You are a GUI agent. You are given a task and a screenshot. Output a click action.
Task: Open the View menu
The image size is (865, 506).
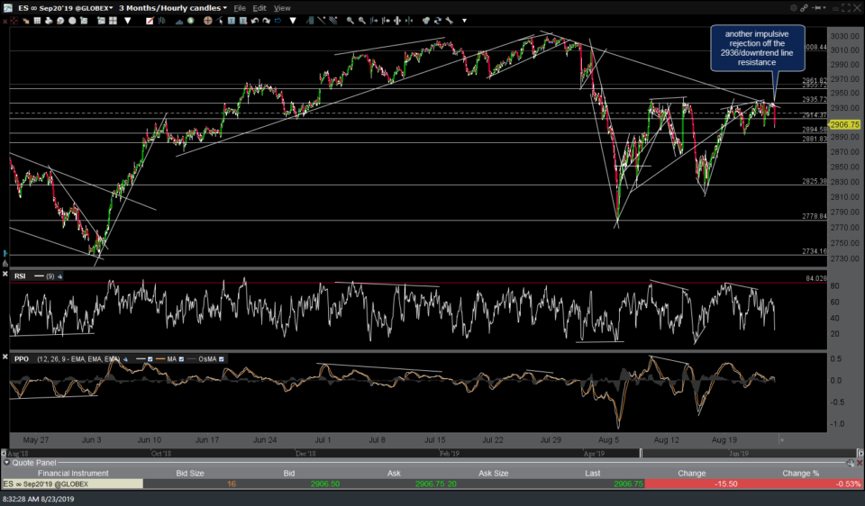coord(282,8)
